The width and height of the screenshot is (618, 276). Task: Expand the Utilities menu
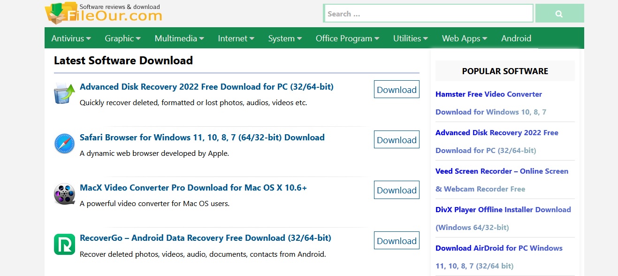coord(411,38)
